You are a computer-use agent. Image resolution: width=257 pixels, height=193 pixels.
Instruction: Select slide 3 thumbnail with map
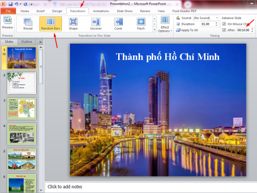(x=22, y=108)
